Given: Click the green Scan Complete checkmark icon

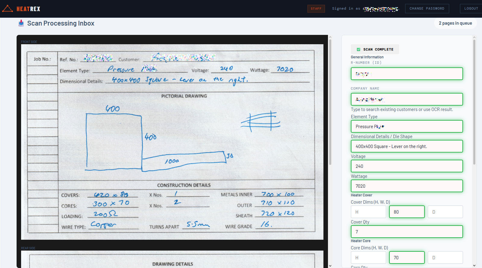Looking at the screenshot, I should pyautogui.click(x=358, y=49).
